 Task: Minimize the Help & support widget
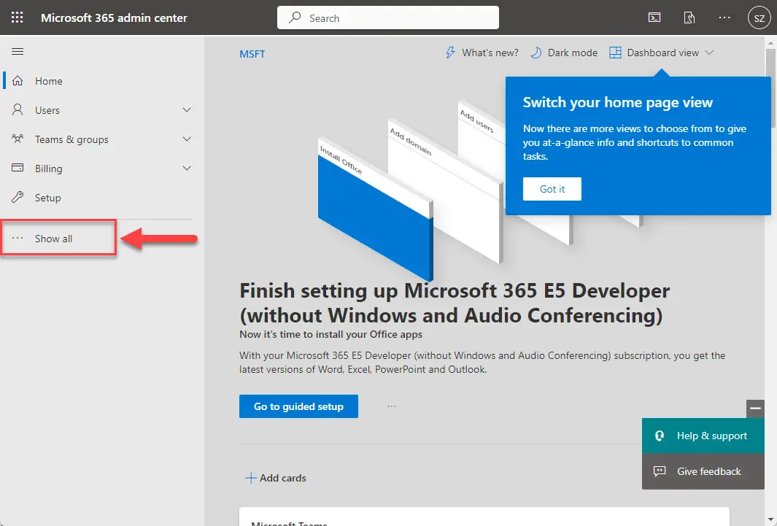click(x=755, y=409)
